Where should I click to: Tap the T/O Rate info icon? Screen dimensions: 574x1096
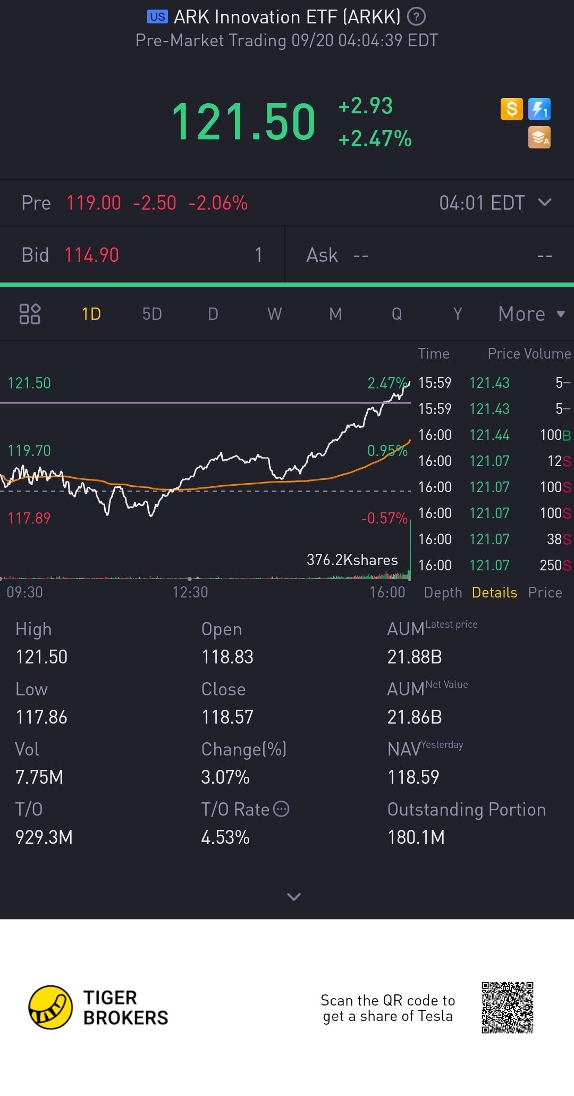(x=281, y=809)
